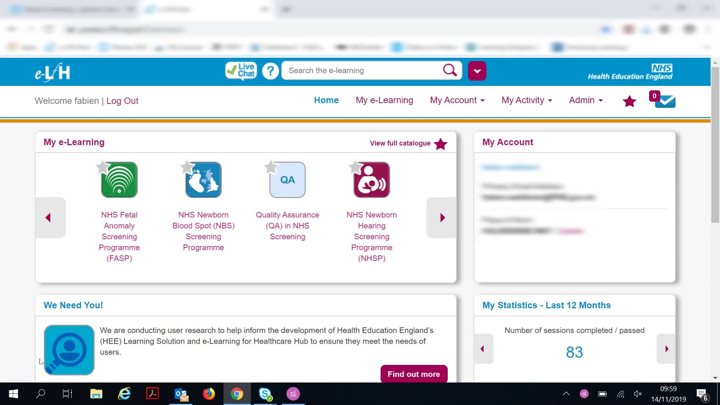Screen dimensions: 720x405
Task: Click the help question mark icon
Action: click(270, 70)
